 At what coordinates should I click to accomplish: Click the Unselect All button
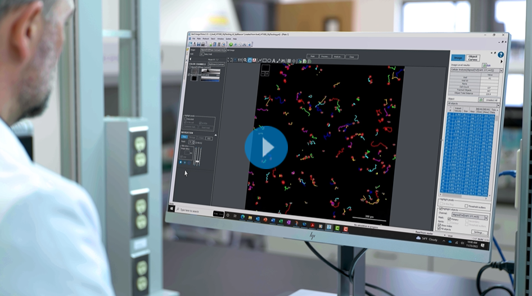[x=492, y=100]
